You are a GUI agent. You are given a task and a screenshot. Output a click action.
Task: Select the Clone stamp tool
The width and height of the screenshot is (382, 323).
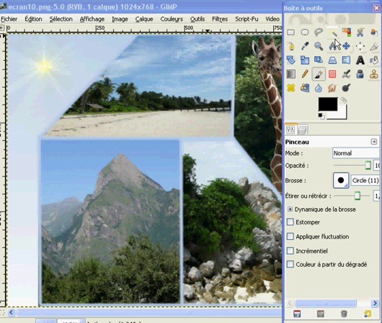374,74
